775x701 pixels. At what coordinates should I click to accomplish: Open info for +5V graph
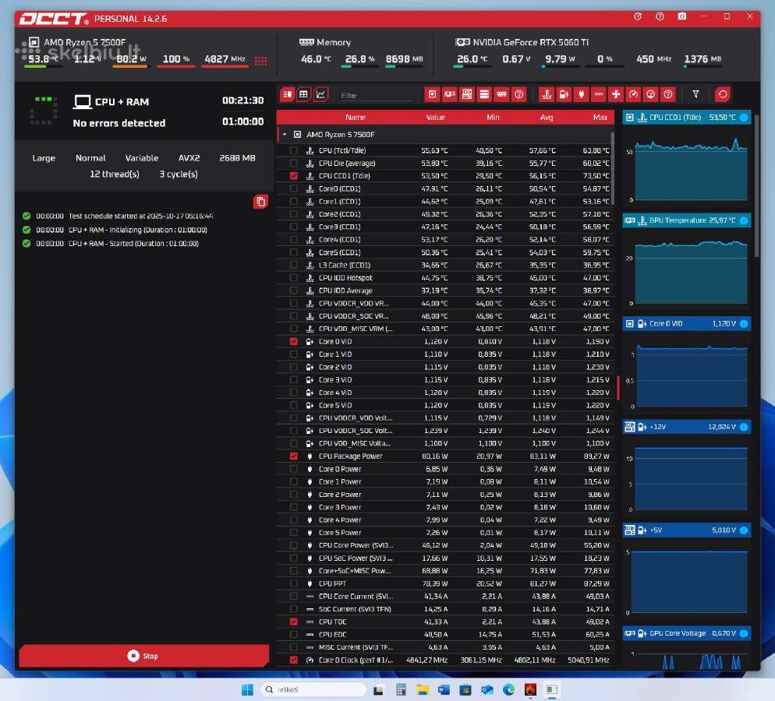click(x=744, y=530)
